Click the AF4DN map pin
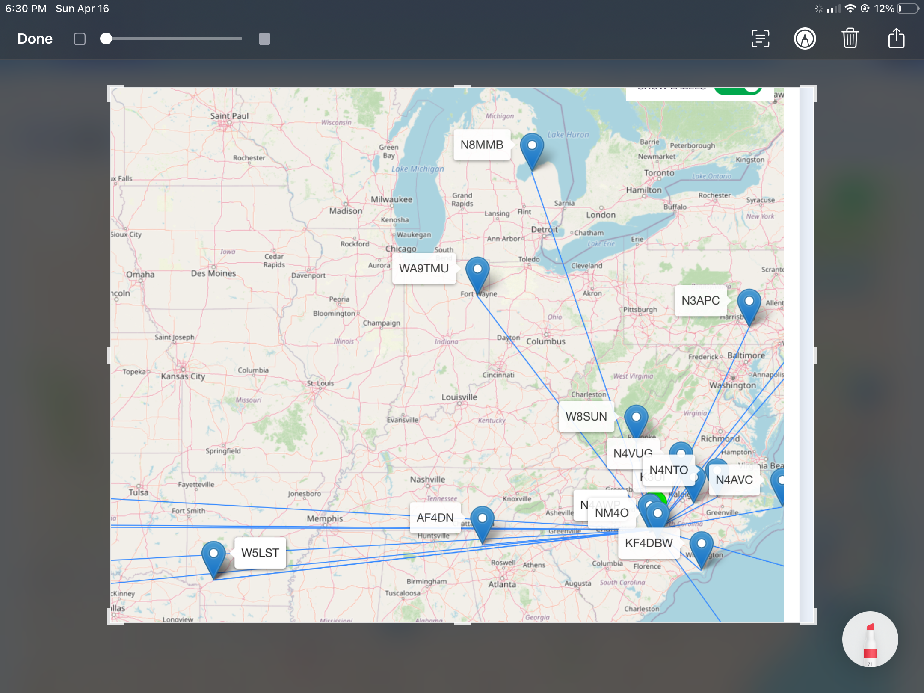 pyautogui.click(x=482, y=525)
